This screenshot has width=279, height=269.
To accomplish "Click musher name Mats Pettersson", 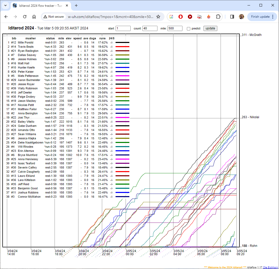I will pos(28,76).
